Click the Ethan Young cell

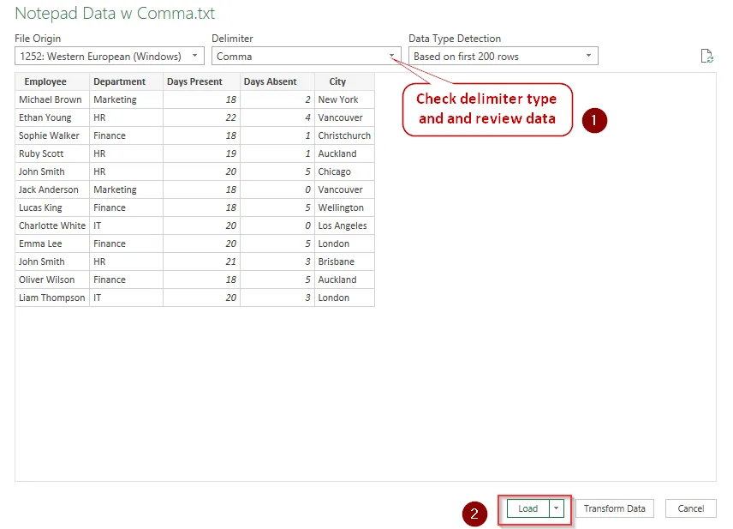click(x=52, y=117)
